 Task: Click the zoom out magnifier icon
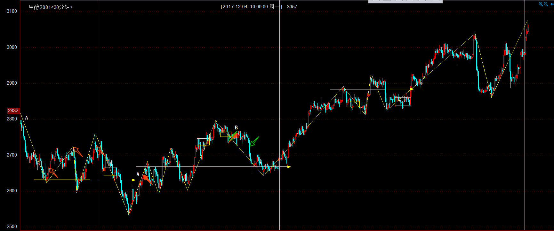click(x=546, y=4)
